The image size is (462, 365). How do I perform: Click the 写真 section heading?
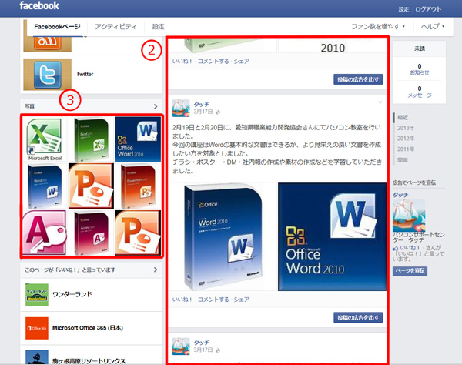coord(29,106)
